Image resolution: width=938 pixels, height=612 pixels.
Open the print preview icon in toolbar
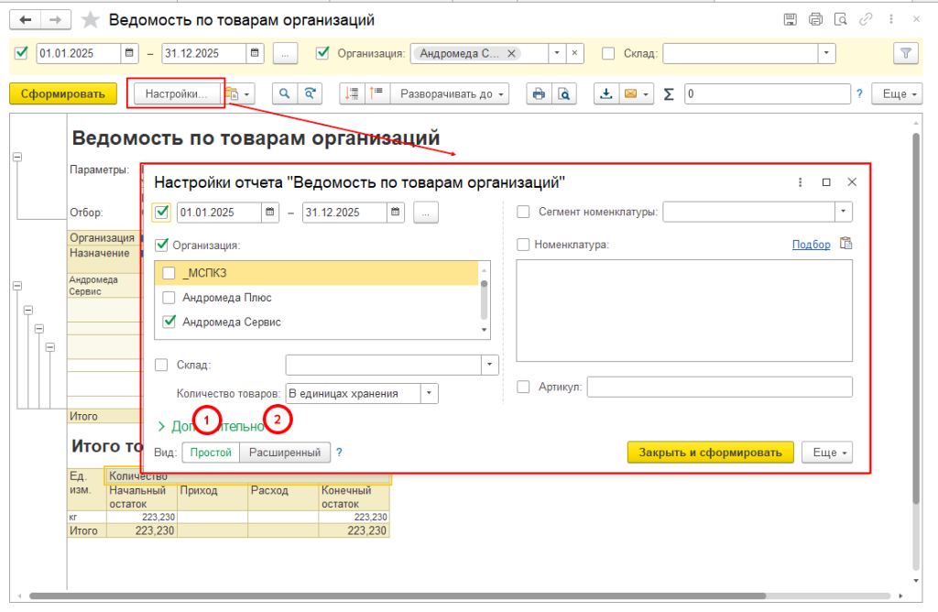coord(565,93)
